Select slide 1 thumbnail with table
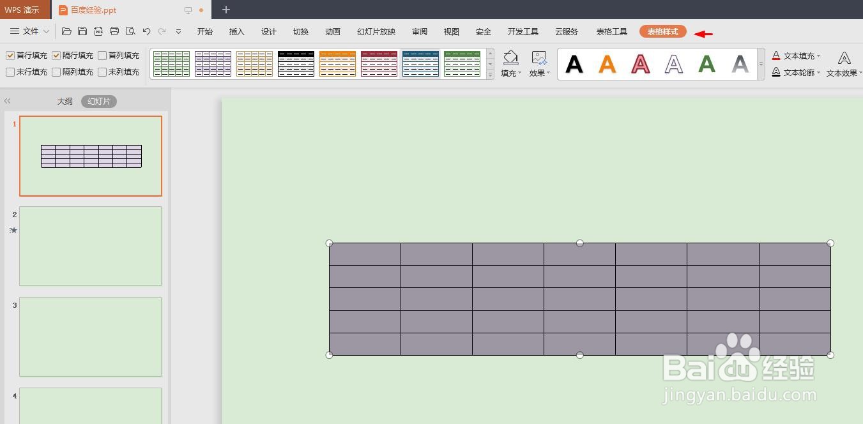The height and width of the screenshot is (424, 863). (x=91, y=156)
